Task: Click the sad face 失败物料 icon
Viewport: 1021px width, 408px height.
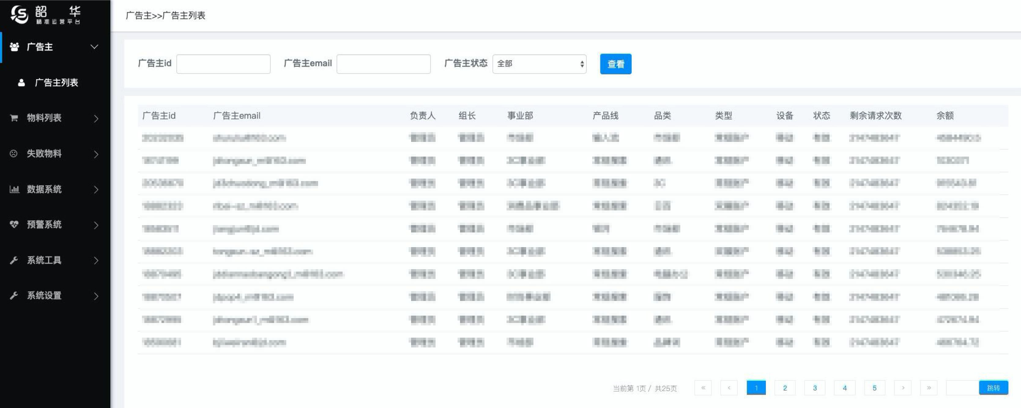Action: [13, 154]
